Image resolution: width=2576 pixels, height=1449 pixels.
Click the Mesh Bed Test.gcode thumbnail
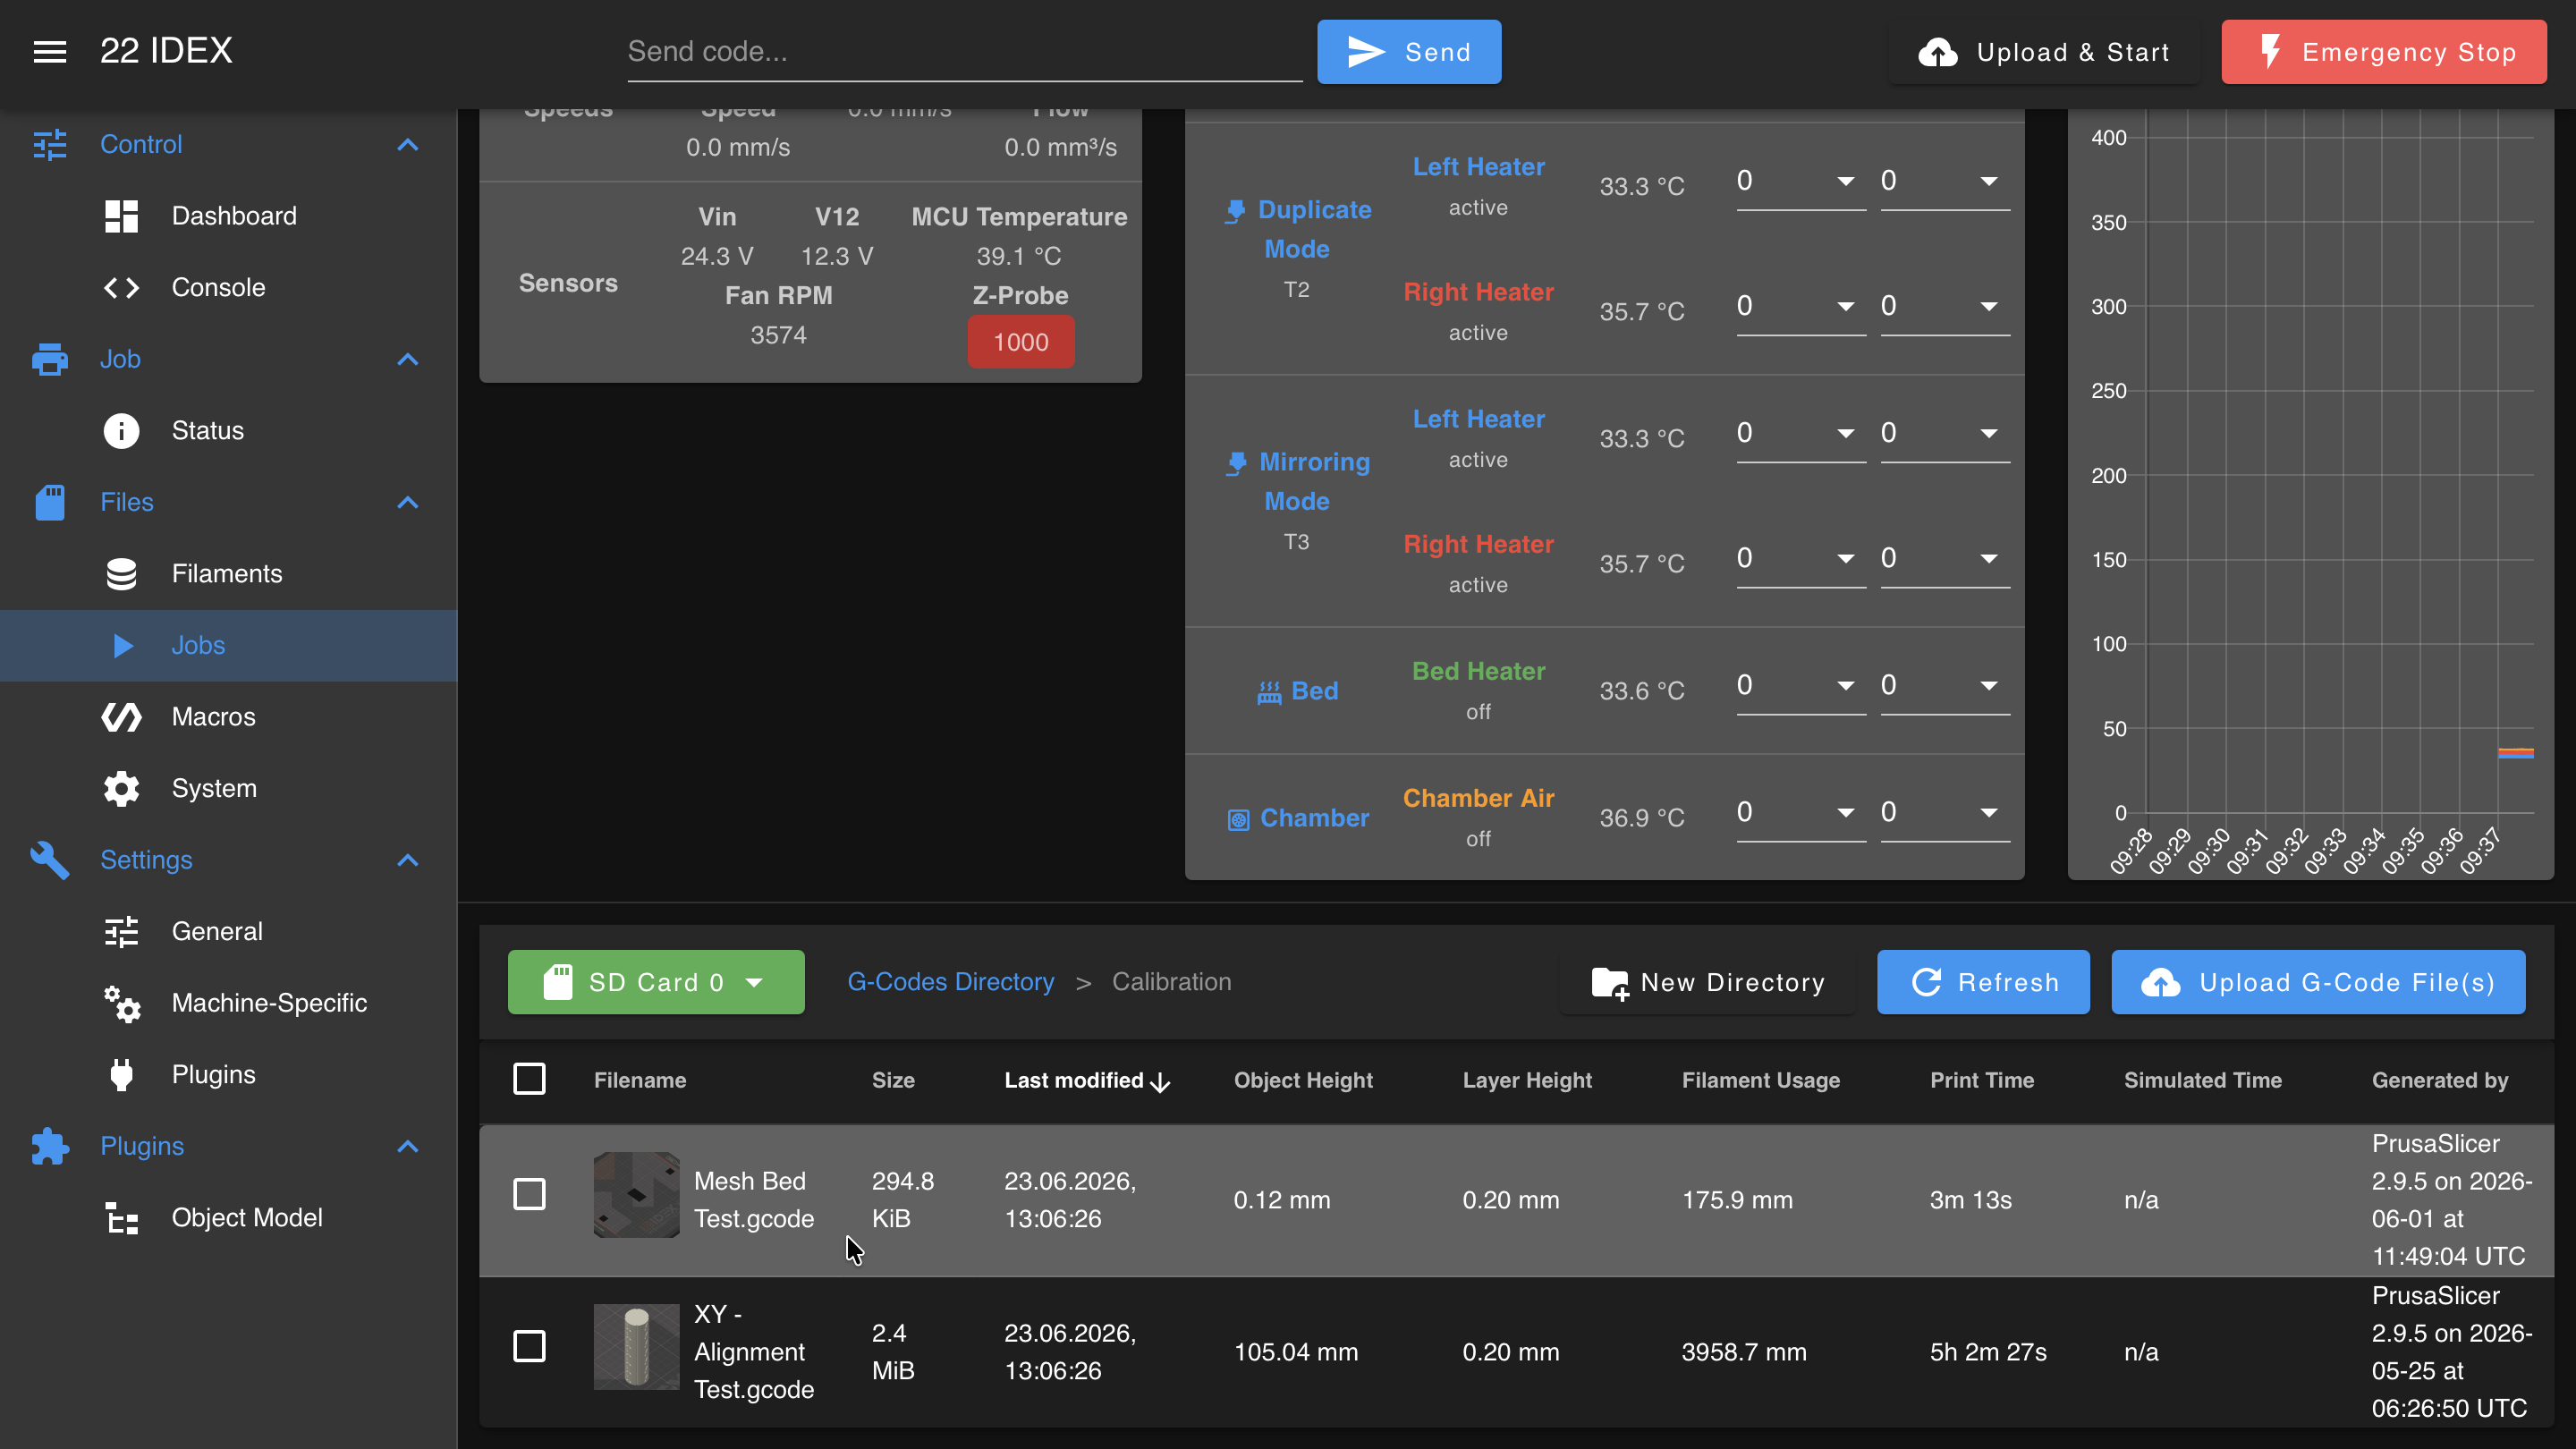pos(636,1195)
